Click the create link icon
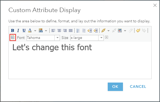This screenshot has height=102, width=160. pos(103,30)
